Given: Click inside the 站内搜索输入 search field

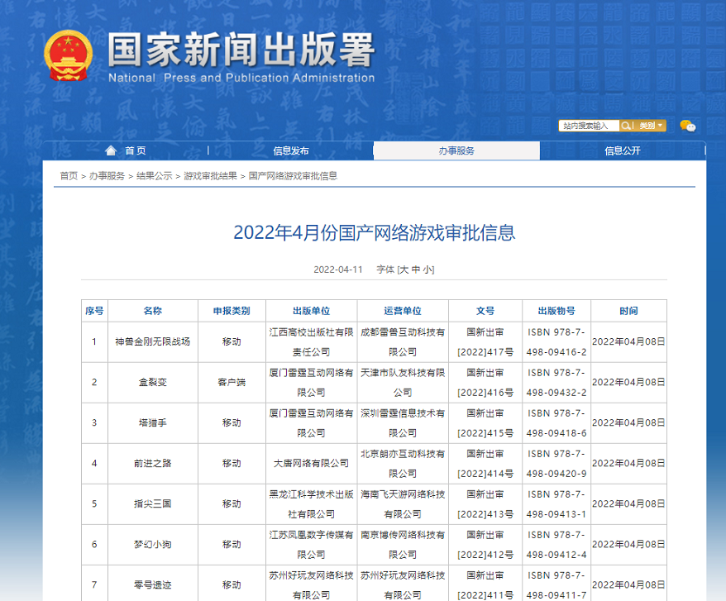Looking at the screenshot, I should click(589, 126).
